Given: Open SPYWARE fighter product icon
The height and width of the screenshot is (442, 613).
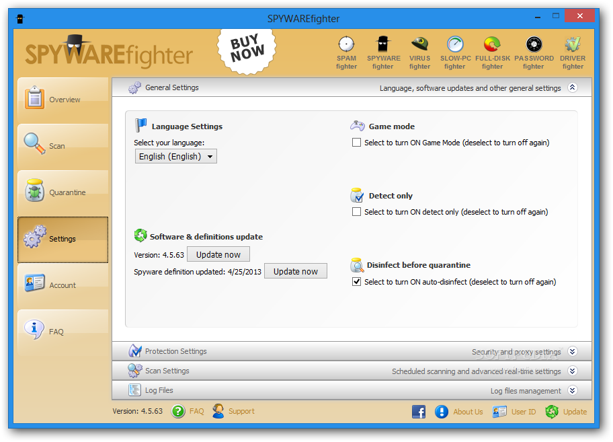Looking at the screenshot, I should click(383, 52).
